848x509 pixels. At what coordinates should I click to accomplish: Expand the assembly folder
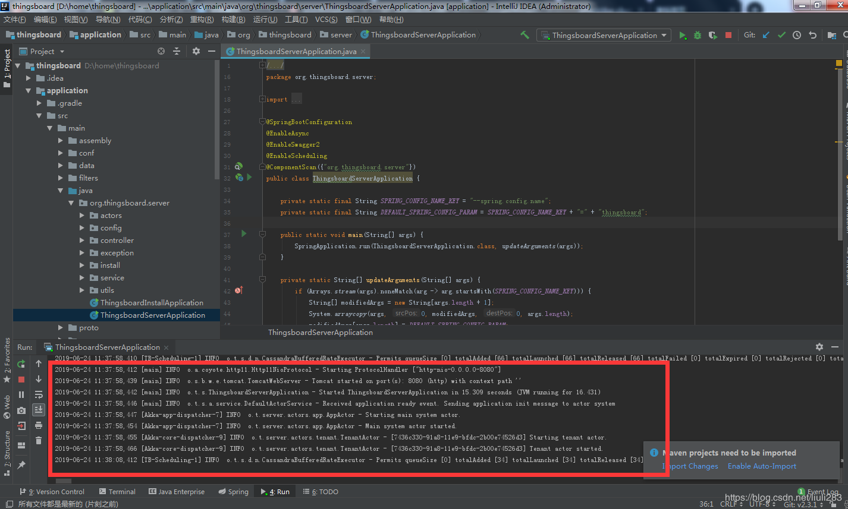(61, 141)
